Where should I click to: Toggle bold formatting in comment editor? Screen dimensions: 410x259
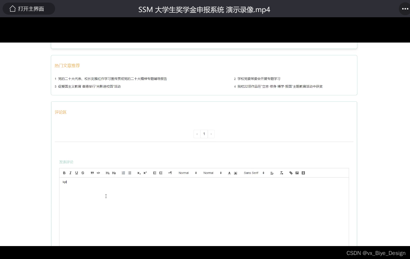pyautogui.click(x=64, y=173)
